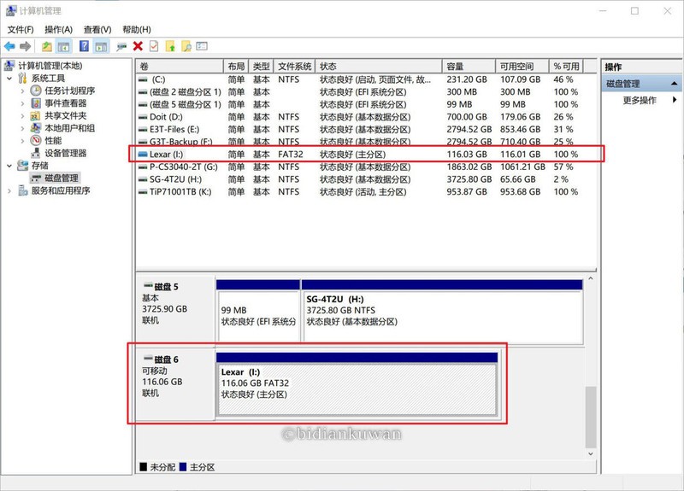Select the SG-4T2U (H:) partition block
Viewport: 684px width, 491px height.
coord(442,311)
